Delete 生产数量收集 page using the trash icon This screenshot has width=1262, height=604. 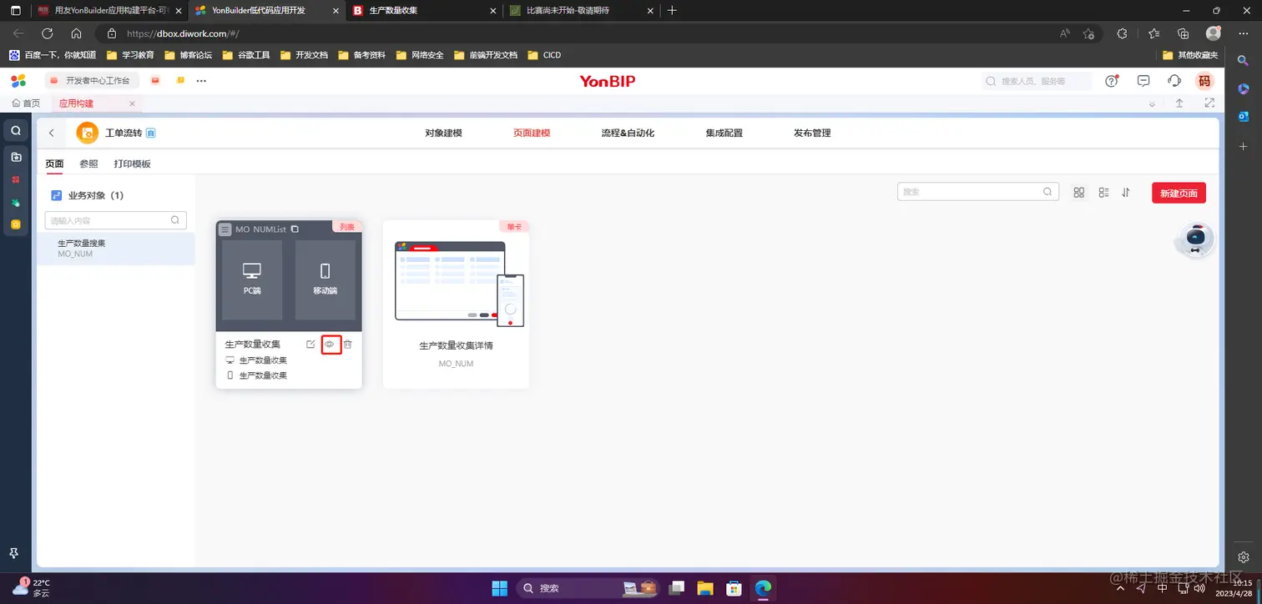click(347, 344)
